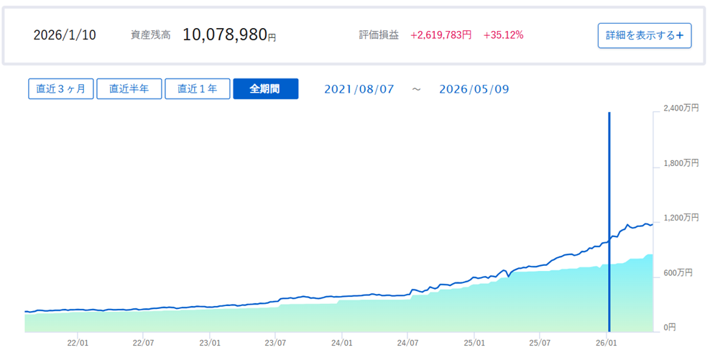This screenshot has width=710, height=360.
Task: Click the 23/07 x-axis label
Action: tap(276, 343)
